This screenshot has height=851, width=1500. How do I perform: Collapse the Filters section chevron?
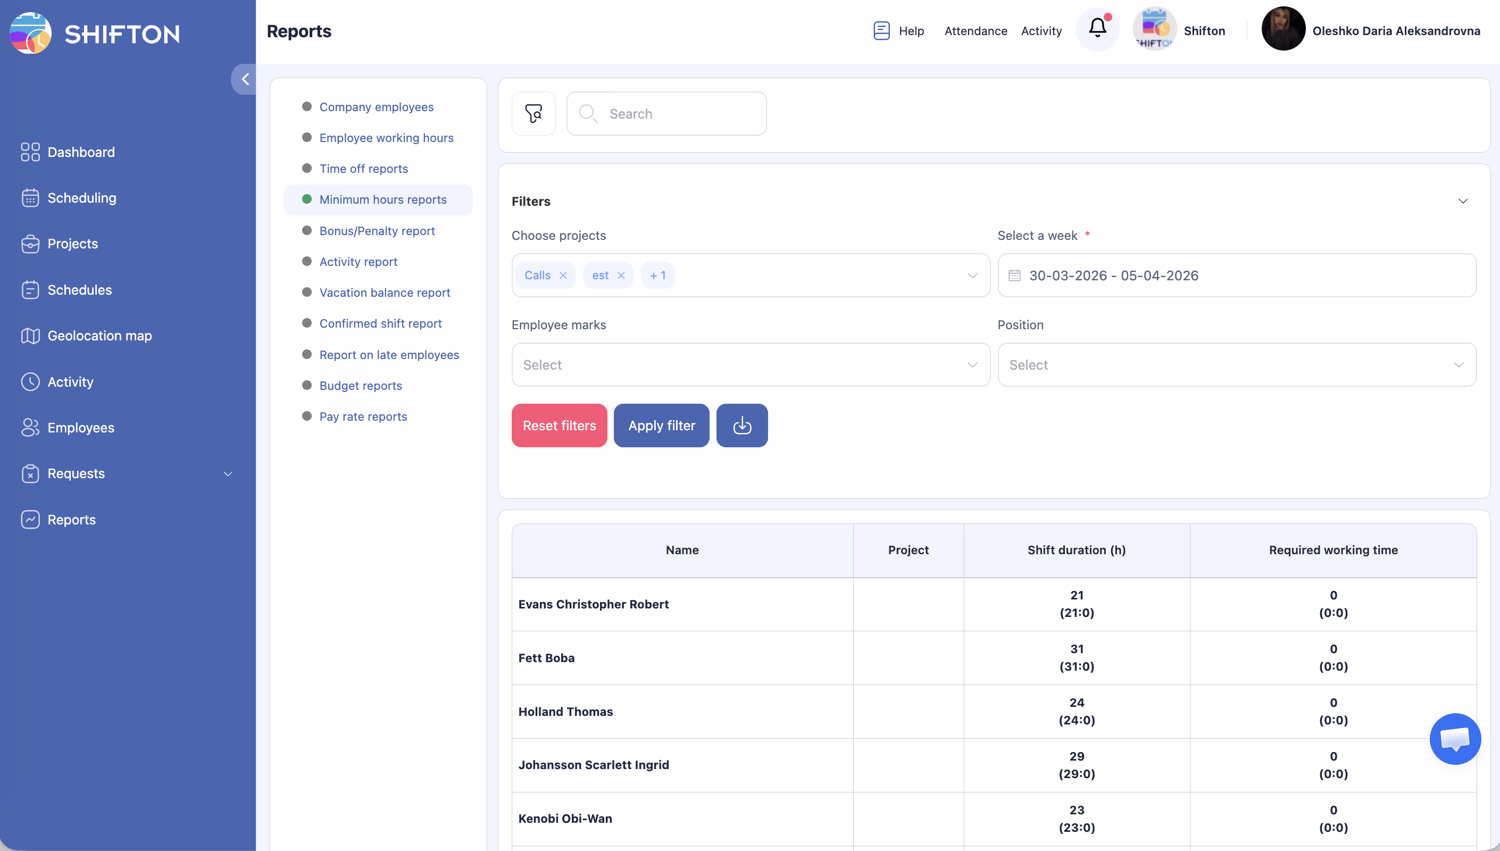(1463, 201)
